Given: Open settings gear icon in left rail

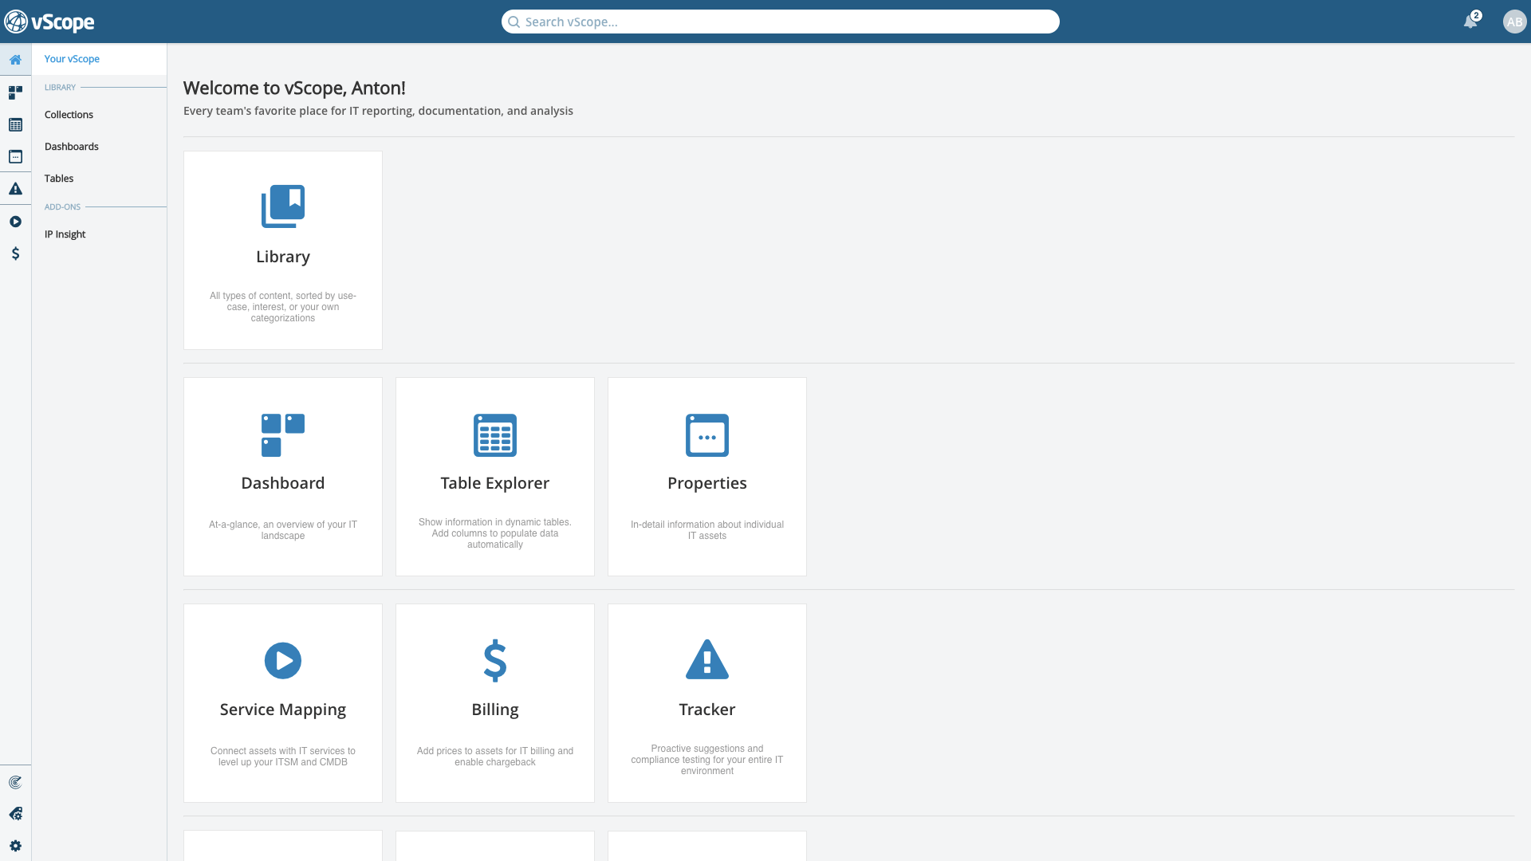Looking at the screenshot, I should click(15, 846).
